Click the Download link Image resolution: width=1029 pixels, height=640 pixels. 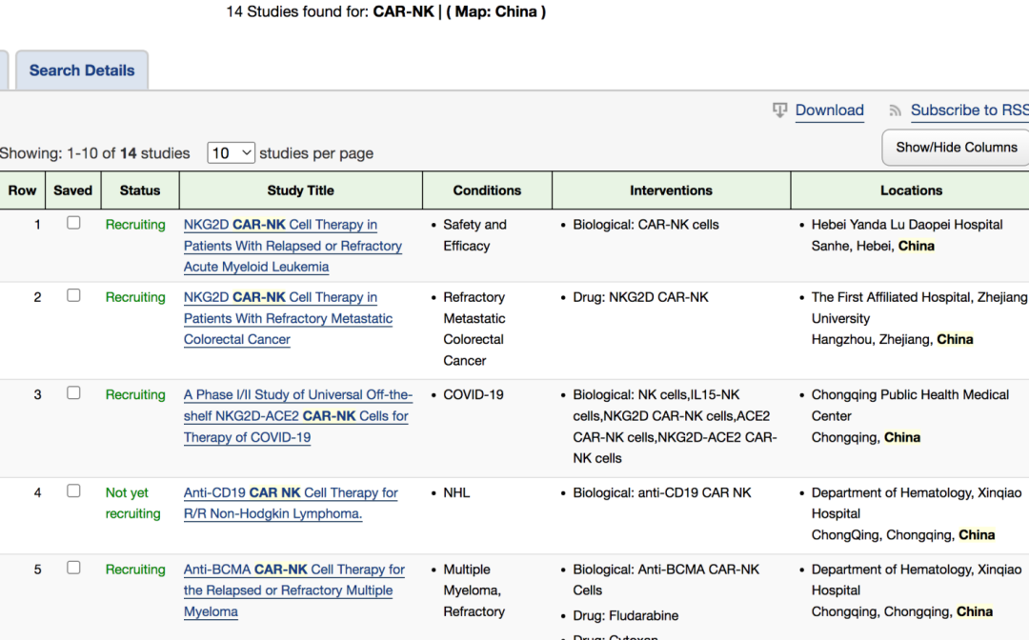click(830, 110)
